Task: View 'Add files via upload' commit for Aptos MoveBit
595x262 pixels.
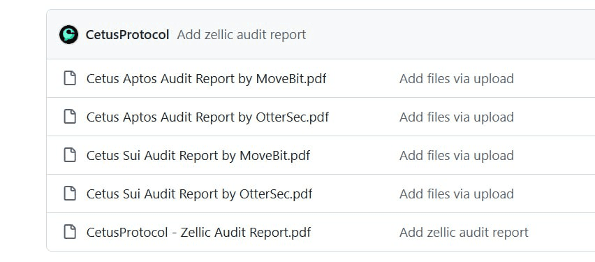Action: coord(457,78)
